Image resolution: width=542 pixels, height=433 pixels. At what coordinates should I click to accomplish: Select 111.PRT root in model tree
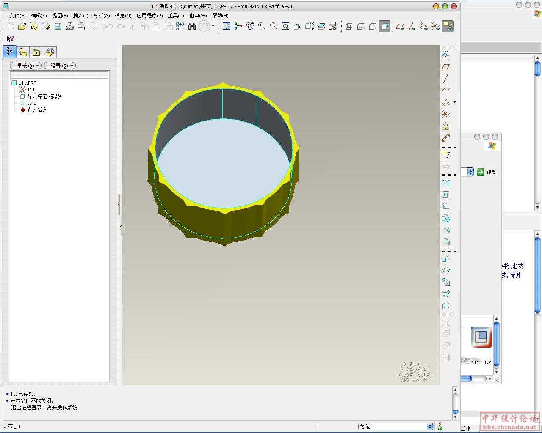coord(24,83)
